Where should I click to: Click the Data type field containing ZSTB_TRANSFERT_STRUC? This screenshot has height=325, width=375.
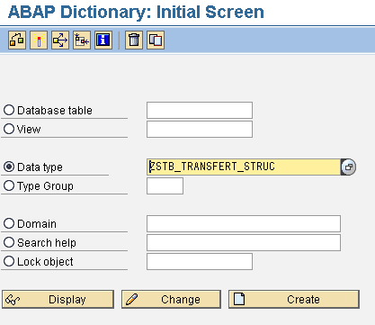tap(244, 167)
